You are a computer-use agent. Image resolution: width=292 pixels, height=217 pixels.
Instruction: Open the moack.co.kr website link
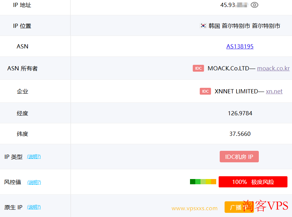tap(273, 68)
